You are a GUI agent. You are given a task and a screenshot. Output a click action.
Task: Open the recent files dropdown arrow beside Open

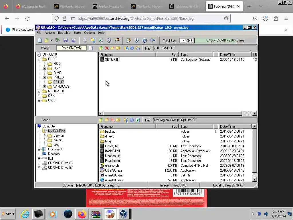51,40
